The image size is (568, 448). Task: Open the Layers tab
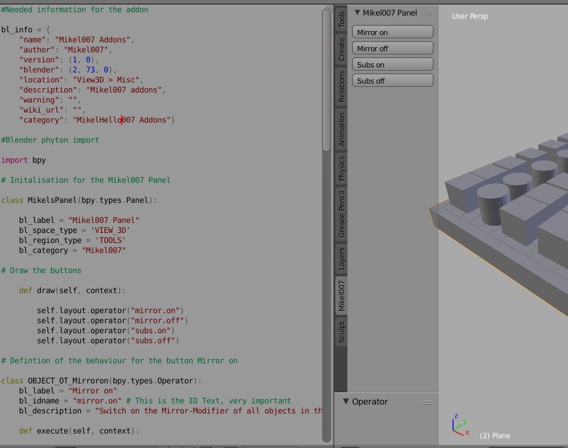(341, 258)
